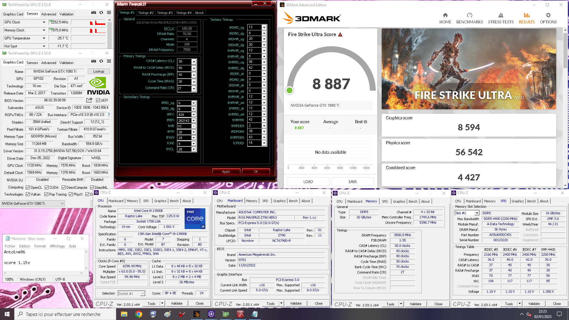
Task: Click upper GPU-Z Sensors vertical scrollbar
Action: 109,33
